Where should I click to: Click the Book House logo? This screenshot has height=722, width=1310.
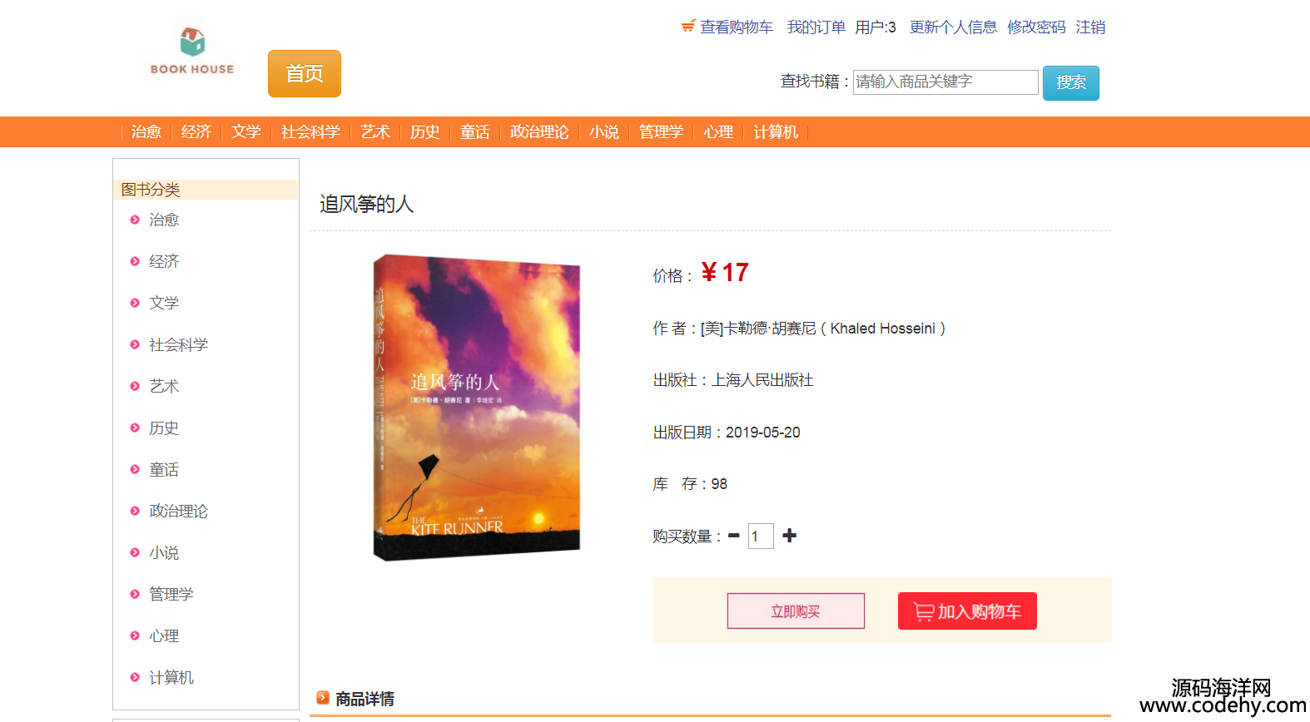192,52
